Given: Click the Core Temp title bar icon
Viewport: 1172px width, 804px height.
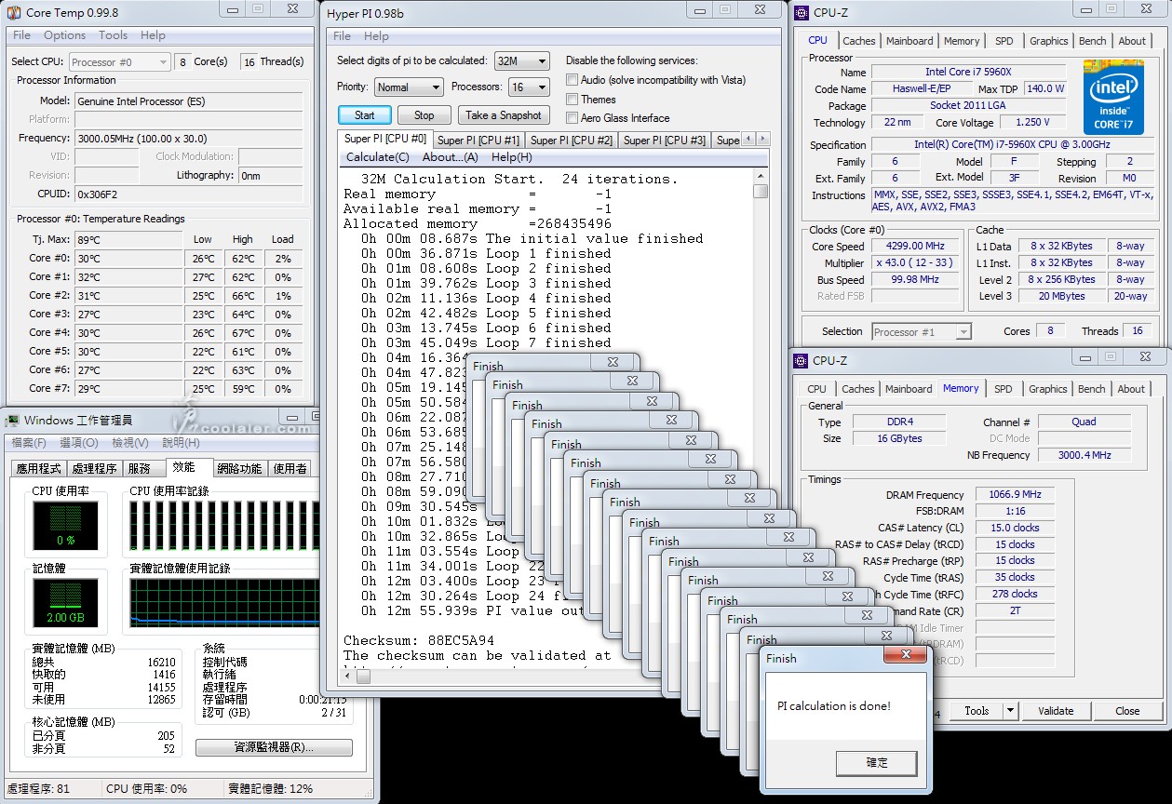Looking at the screenshot, I should 14,12.
